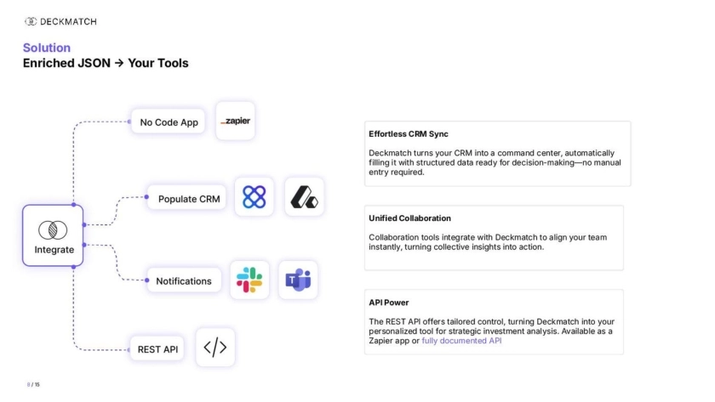Click the Microsoft Teams icon
The height and width of the screenshot is (402, 715).
pos(298,280)
